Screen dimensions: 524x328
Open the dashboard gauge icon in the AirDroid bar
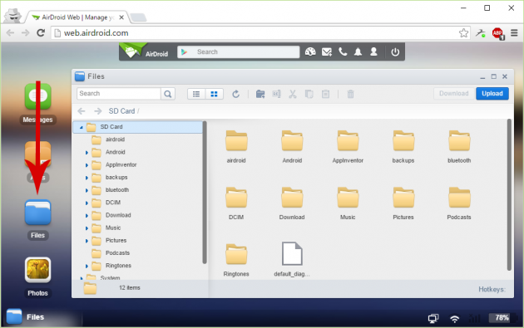coord(310,51)
